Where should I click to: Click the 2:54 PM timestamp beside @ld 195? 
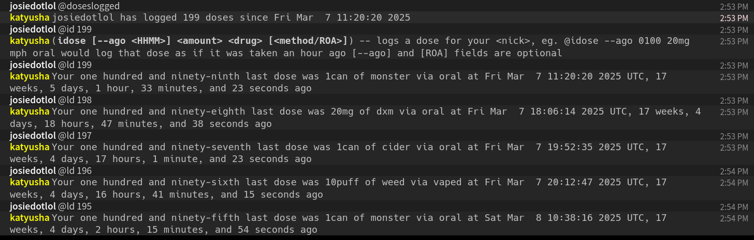click(x=734, y=207)
